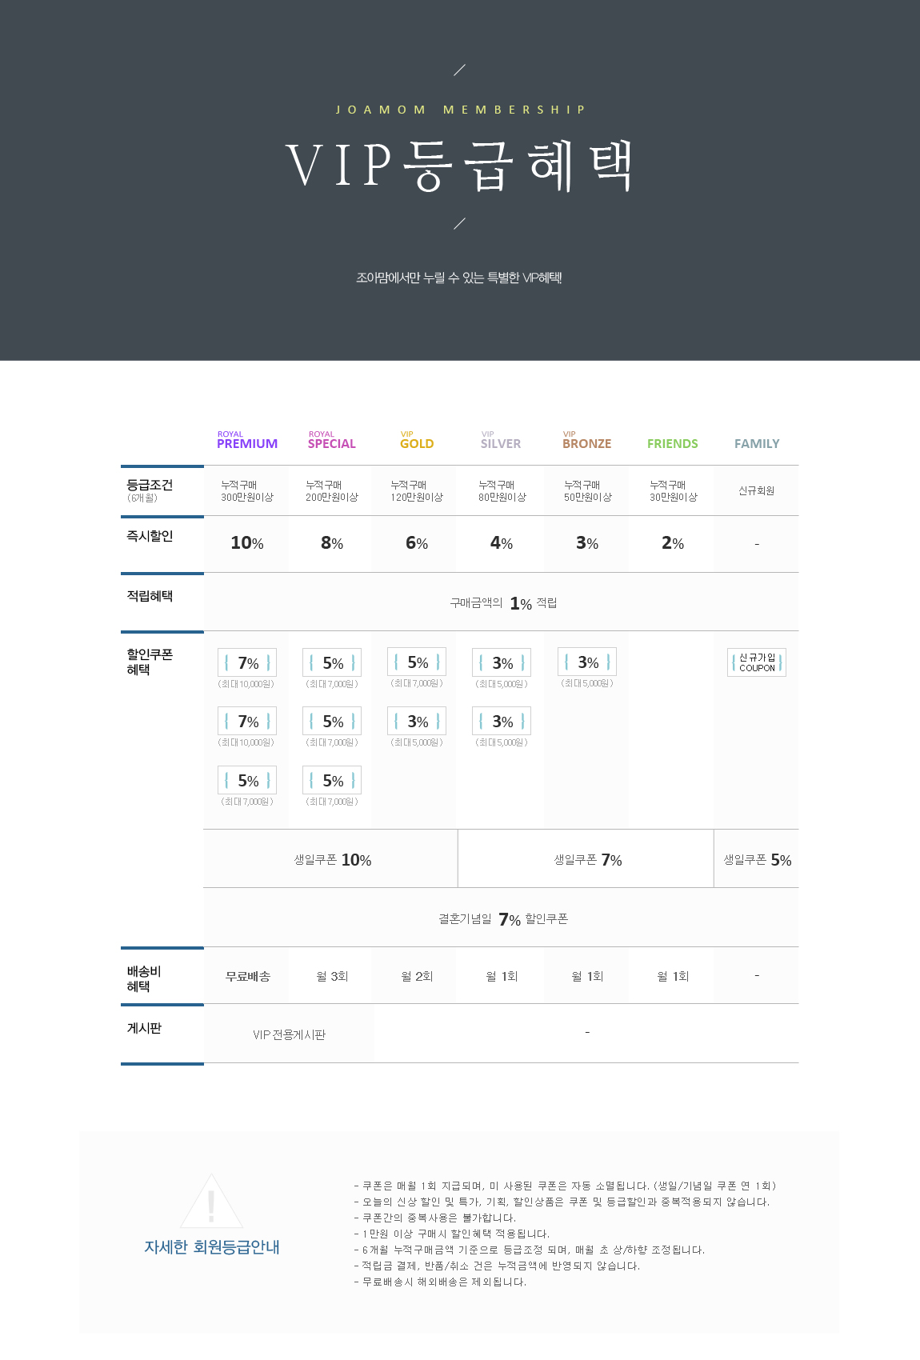The image size is (920, 1360).
Task: Select the 3% coupon under VIP BRONZE
Action: click(587, 662)
